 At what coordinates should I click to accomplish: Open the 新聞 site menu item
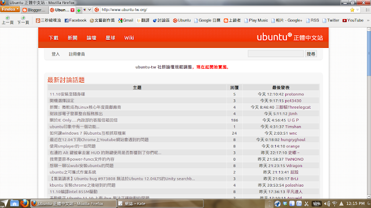72,38
